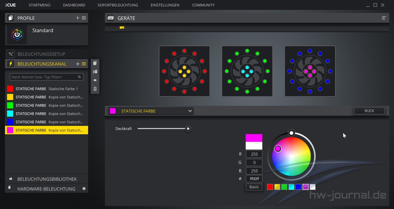Click the Basis button
Screen dimensions: 394x209
pyautogui.click(x=254, y=187)
